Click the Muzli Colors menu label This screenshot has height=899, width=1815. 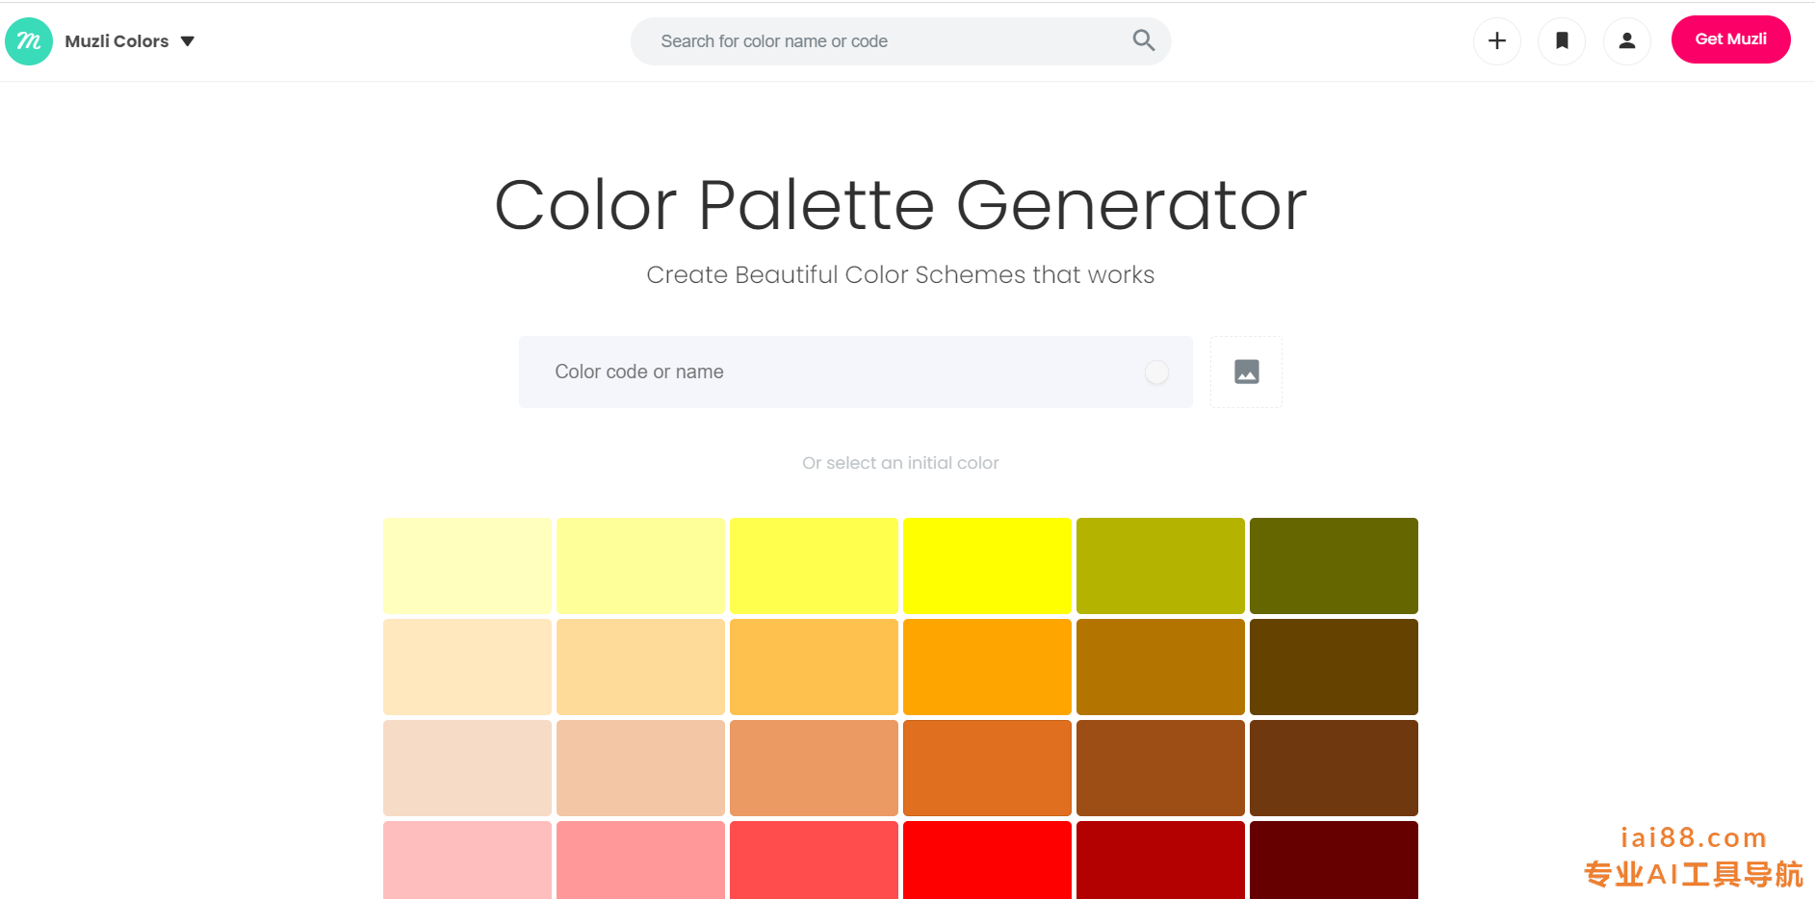[117, 41]
